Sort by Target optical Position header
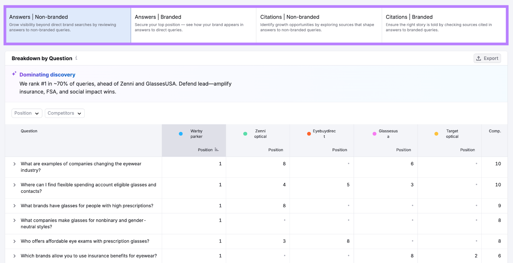Image resolution: width=513 pixels, height=263 pixels. [x=467, y=150]
